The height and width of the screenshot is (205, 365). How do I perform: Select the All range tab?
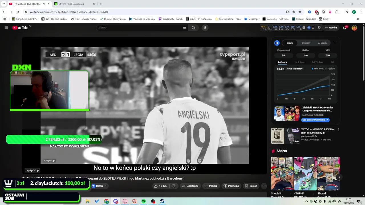coord(332,62)
